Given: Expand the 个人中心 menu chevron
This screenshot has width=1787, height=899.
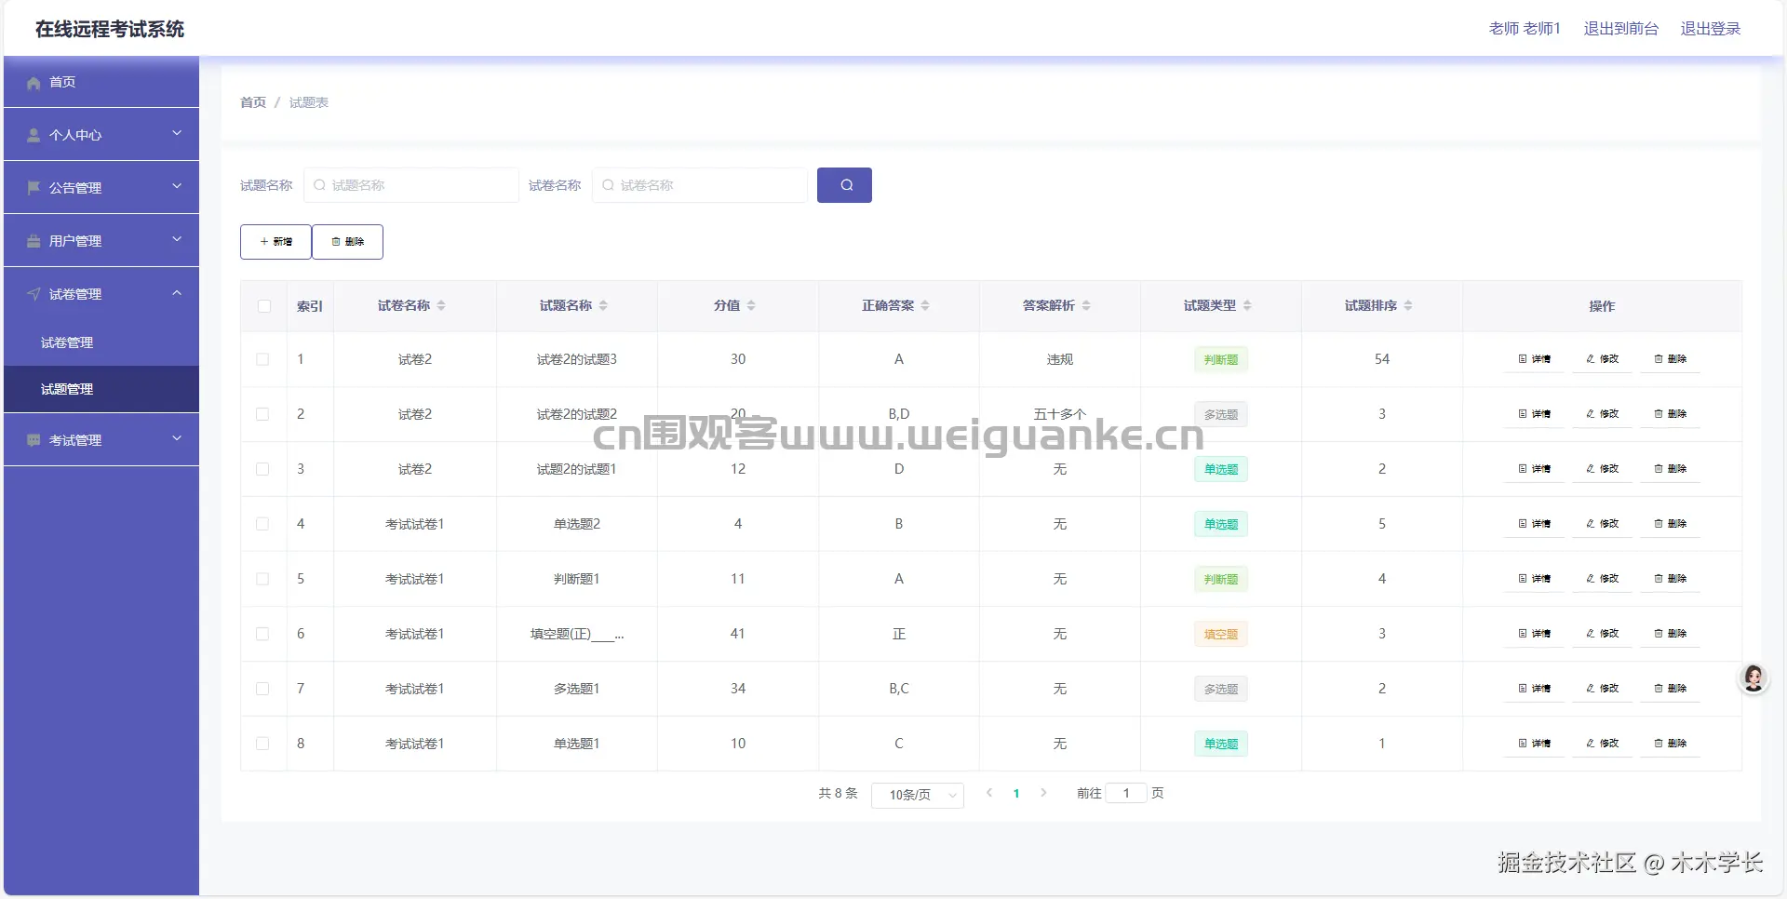Looking at the screenshot, I should [x=177, y=133].
